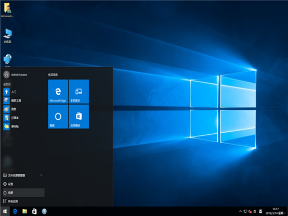Show hidden system tray icons
This screenshot has width=288, height=216.
(x=240, y=211)
